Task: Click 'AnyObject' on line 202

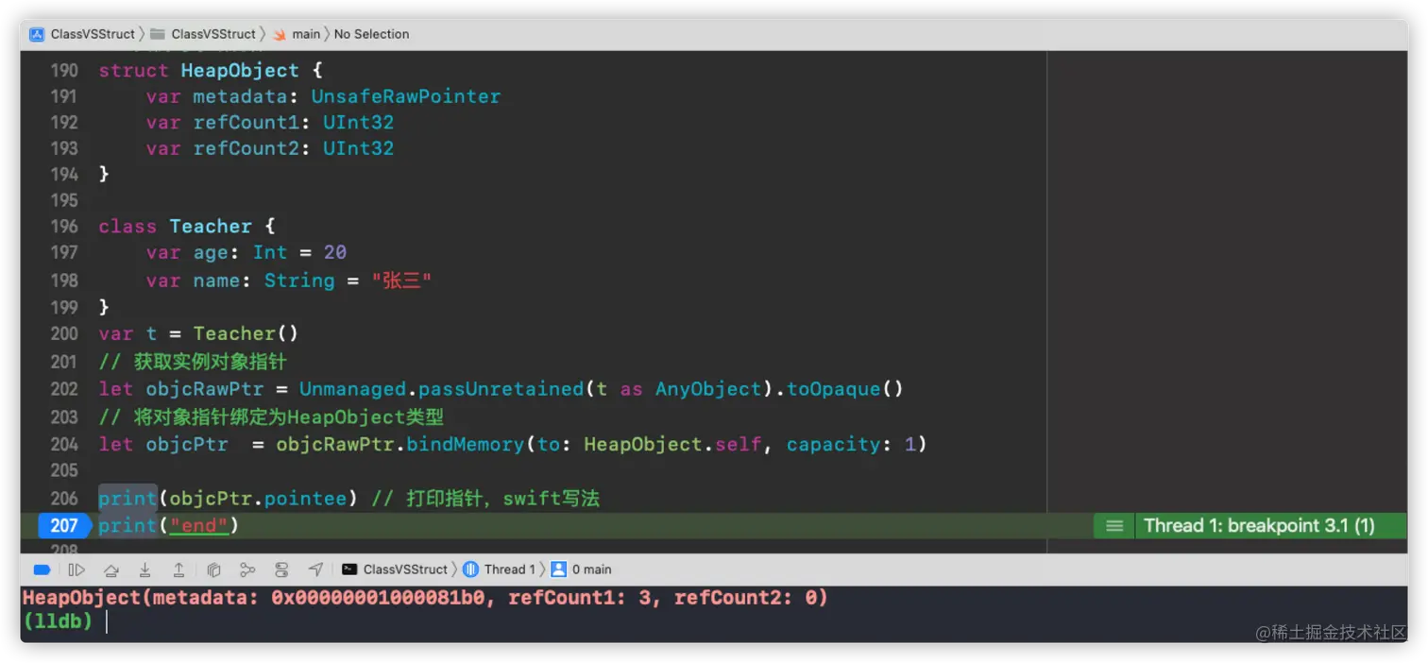Action: (x=708, y=389)
